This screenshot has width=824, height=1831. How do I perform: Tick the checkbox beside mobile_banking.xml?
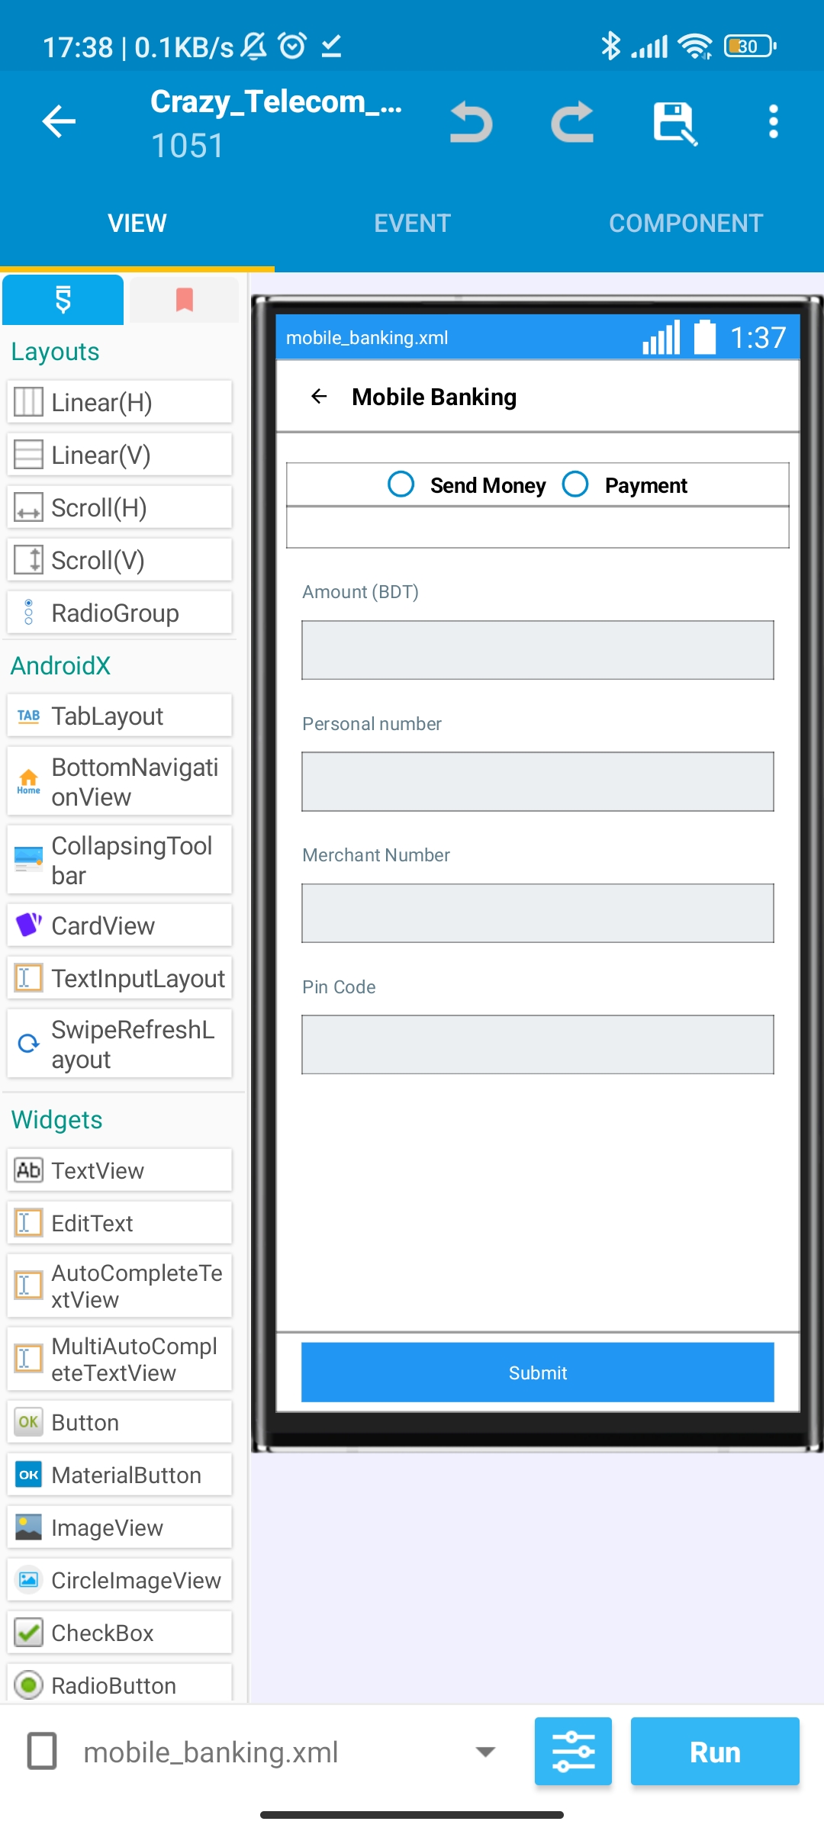coord(42,1751)
